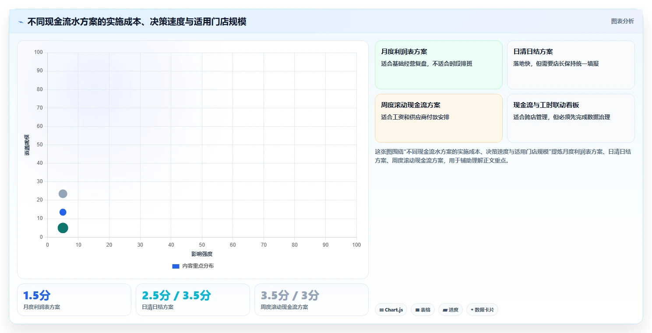
Task: Click the 日清日结方案 label under 2.5分 / 3.5分
Action: pos(158,307)
